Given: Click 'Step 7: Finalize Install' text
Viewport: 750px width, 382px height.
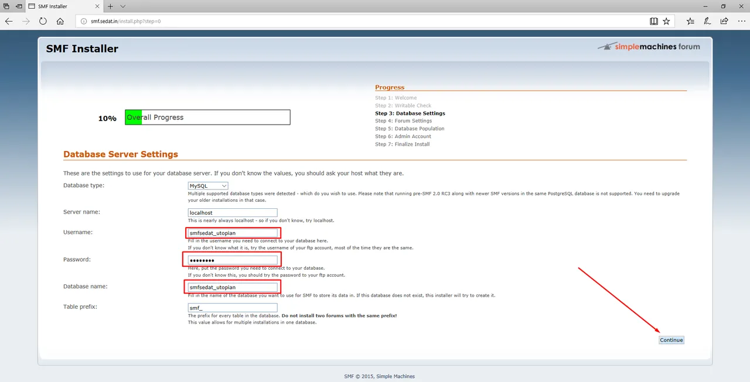Looking at the screenshot, I should click(403, 144).
